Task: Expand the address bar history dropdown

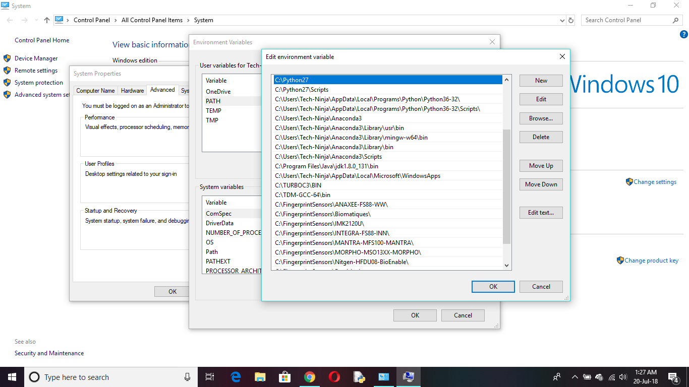Action: (x=562, y=20)
